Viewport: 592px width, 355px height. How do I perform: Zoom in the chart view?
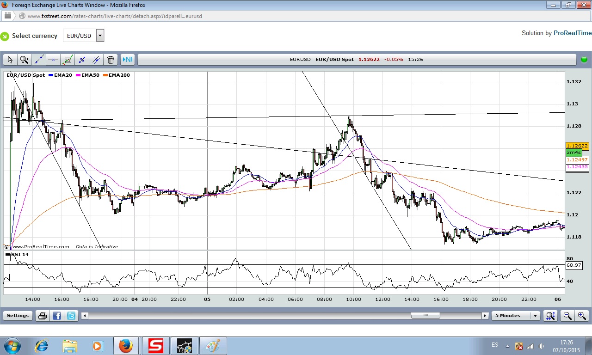coord(581,316)
